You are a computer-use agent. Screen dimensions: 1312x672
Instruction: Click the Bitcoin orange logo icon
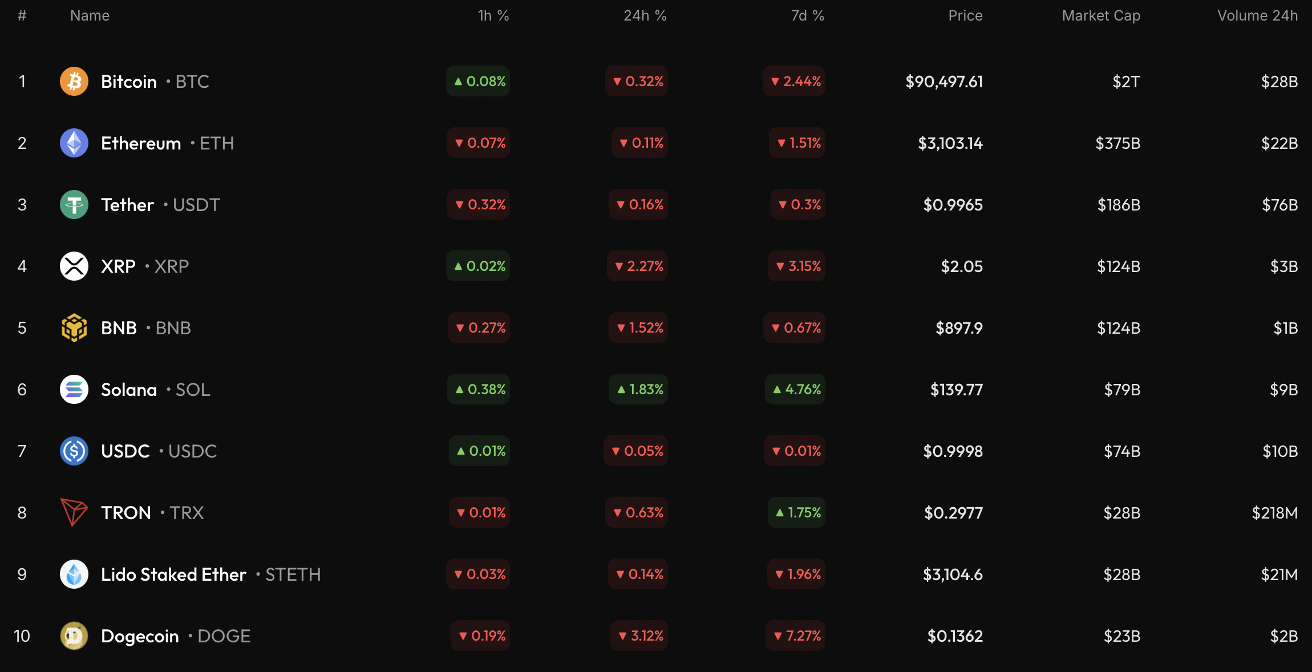coord(74,82)
